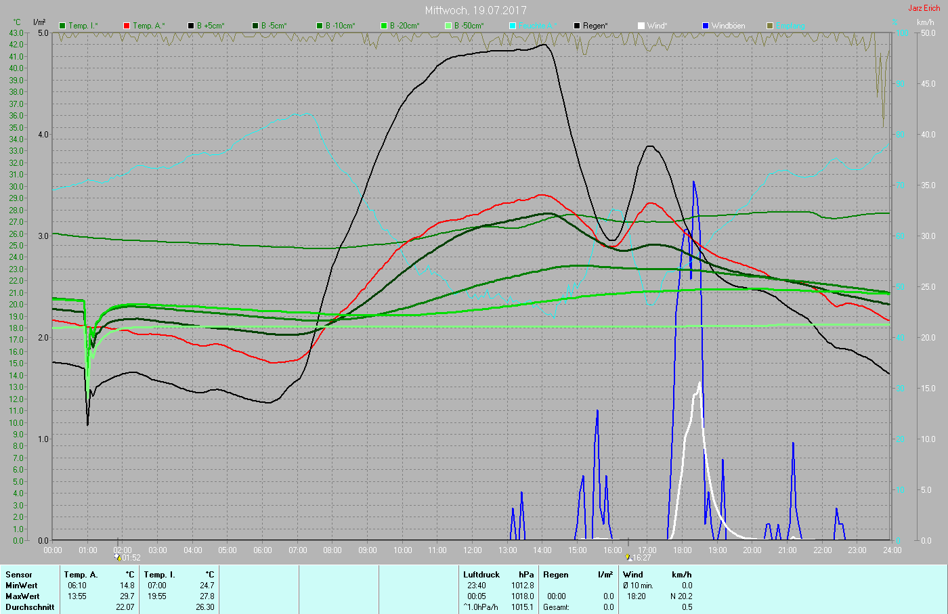Click the marker icon at 01:52
Image resolution: width=948 pixels, height=614 pixels.
[x=118, y=558]
